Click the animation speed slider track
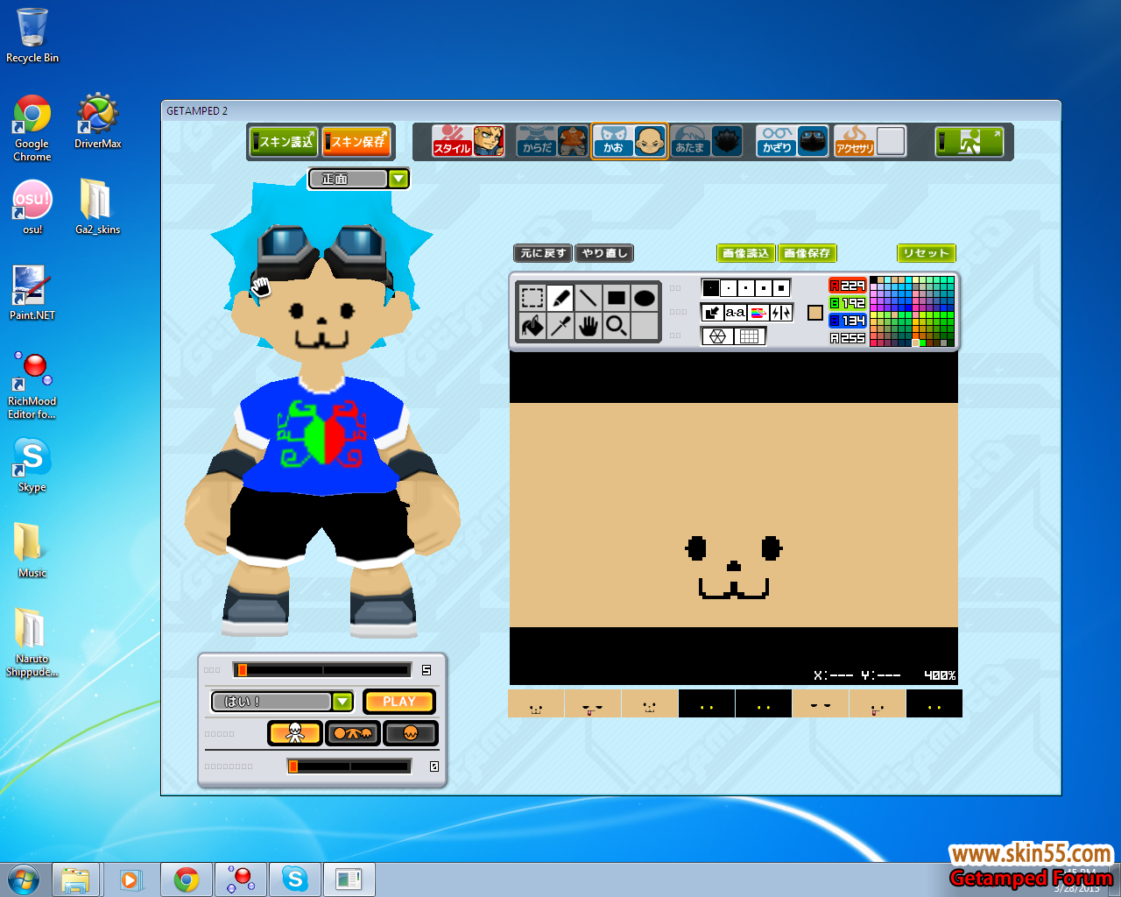The height and width of the screenshot is (897, 1121). click(322, 670)
